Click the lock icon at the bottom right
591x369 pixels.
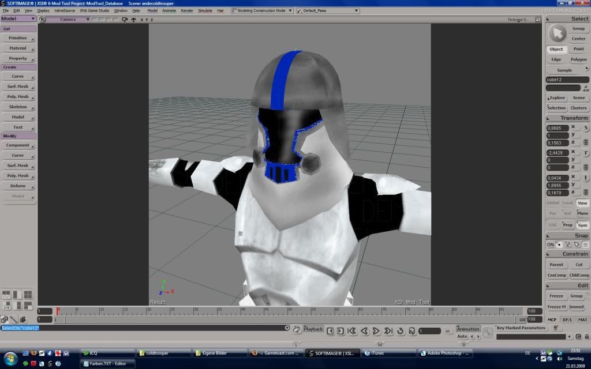coord(587,337)
